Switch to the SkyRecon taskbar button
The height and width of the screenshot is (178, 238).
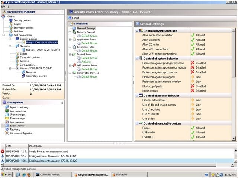[x=129, y=175]
